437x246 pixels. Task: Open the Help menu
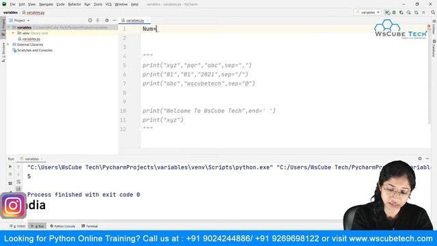click(135, 5)
